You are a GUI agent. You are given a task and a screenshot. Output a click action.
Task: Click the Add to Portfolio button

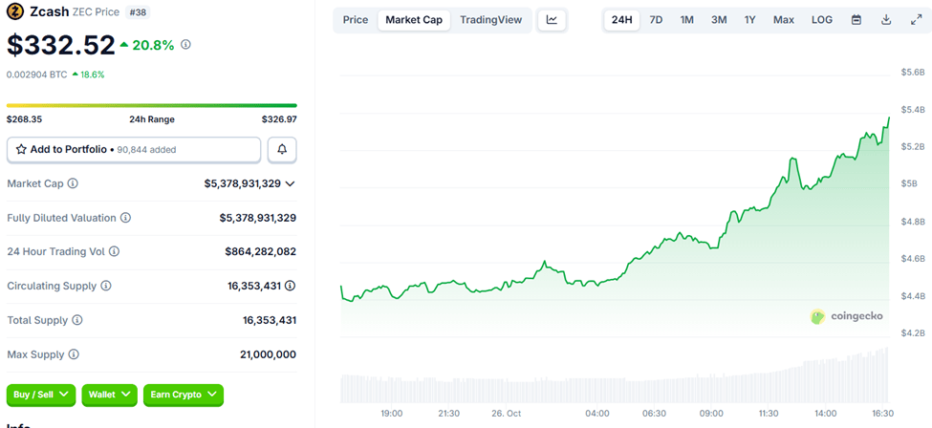click(134, 150)
